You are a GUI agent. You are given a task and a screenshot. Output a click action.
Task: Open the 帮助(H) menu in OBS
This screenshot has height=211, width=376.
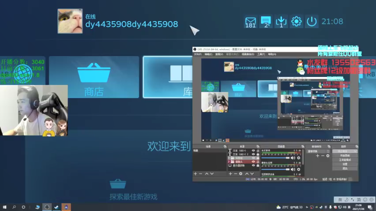[272, 54]
